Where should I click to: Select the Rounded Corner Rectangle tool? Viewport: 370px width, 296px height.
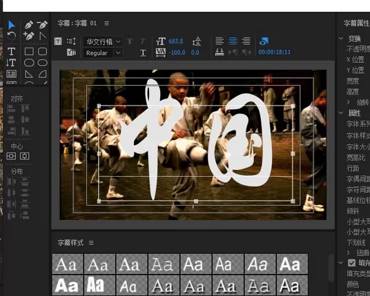[x=43, y=52]
